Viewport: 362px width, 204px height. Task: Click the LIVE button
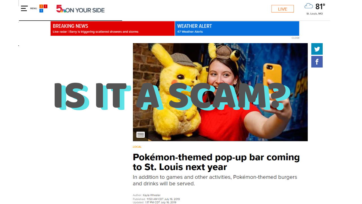click(283, 9)
